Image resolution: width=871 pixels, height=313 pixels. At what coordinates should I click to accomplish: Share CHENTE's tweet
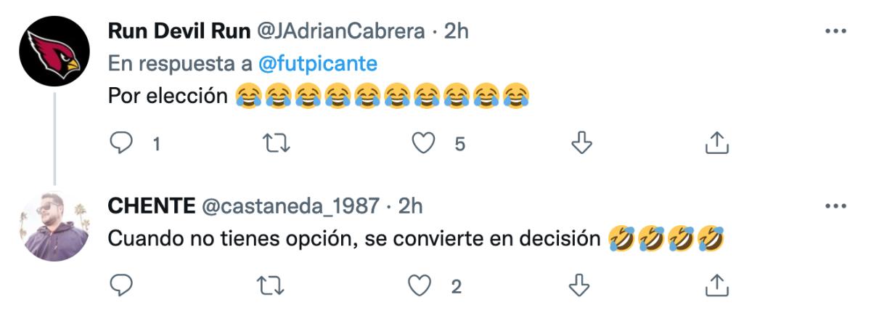pos(716,285)
